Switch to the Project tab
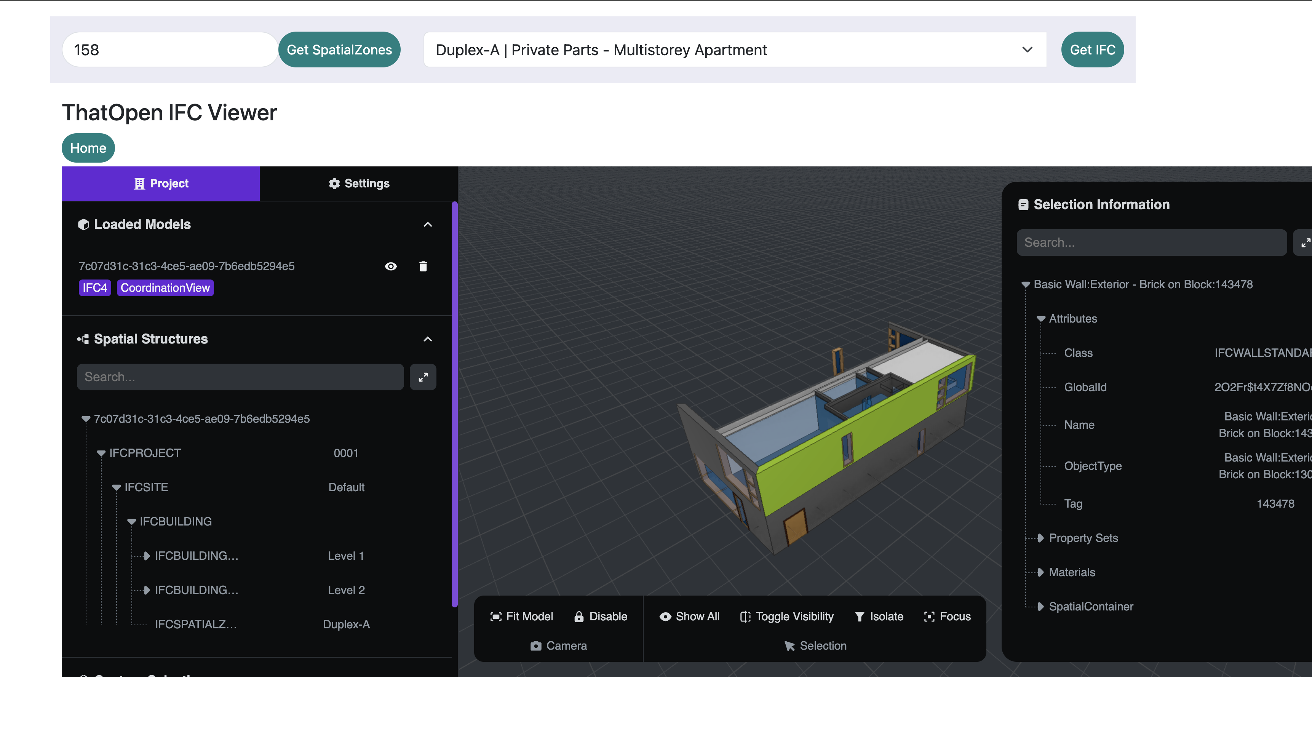The image size is (1312, 730). coord(161,184)
